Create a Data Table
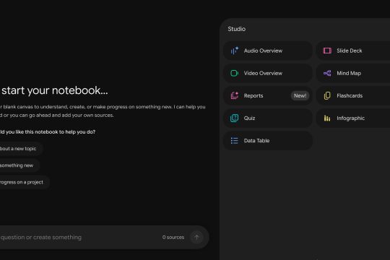This screenshot has height=260, width=390. click(x=268, y=141)
